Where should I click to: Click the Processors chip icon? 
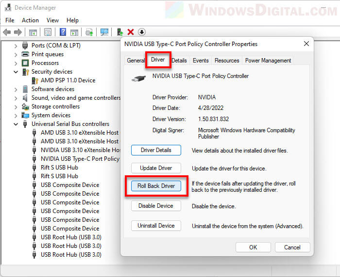tap(25, 63)
